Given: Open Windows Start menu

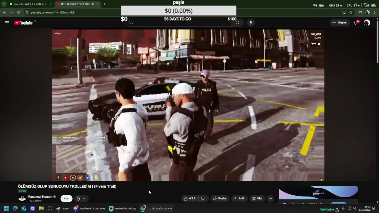Looking at the screenshot, I should (x=6, y=208).
